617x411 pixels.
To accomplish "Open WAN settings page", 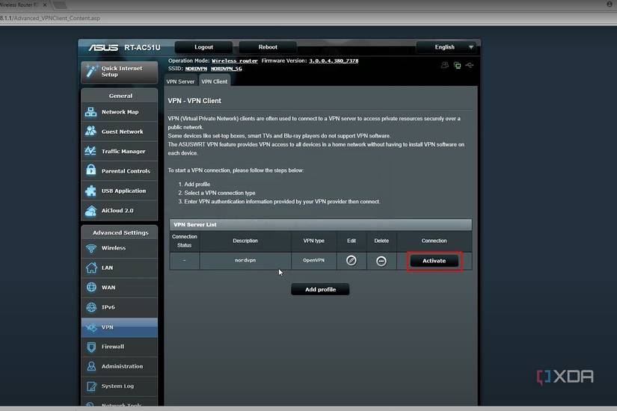I will point(119,288).
